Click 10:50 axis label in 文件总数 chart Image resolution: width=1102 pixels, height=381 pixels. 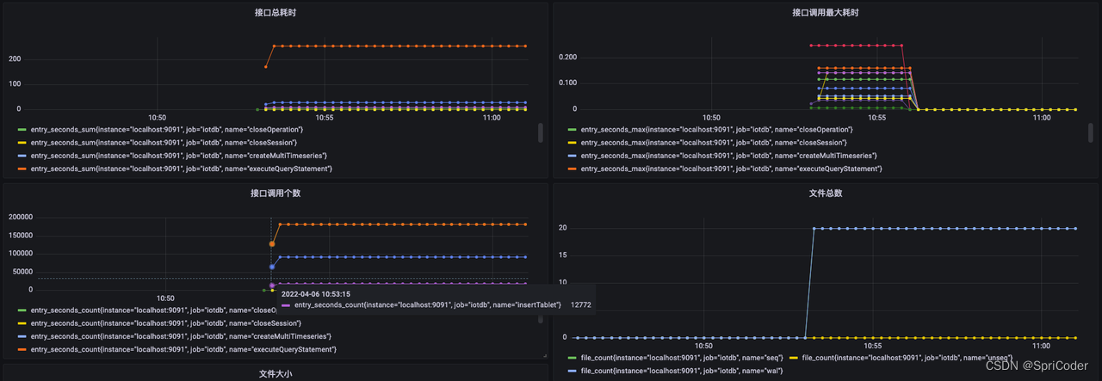tap(704, 345)
